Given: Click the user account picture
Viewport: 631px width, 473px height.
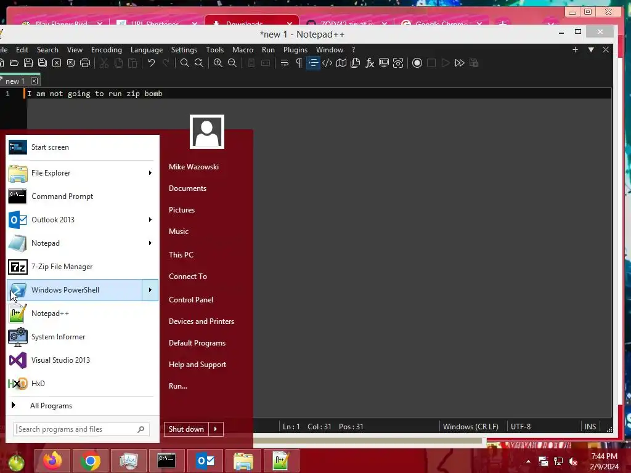Looking at the screenshot, I should 207,132.
